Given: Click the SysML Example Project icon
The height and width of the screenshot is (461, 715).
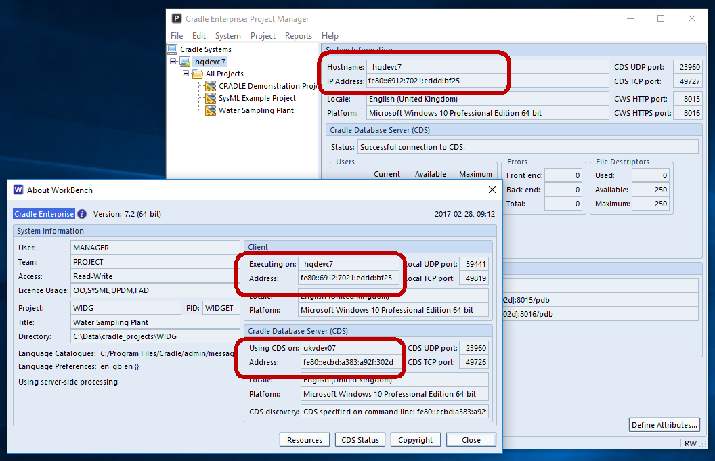Looking at the screenshot, I should (211, 98).
